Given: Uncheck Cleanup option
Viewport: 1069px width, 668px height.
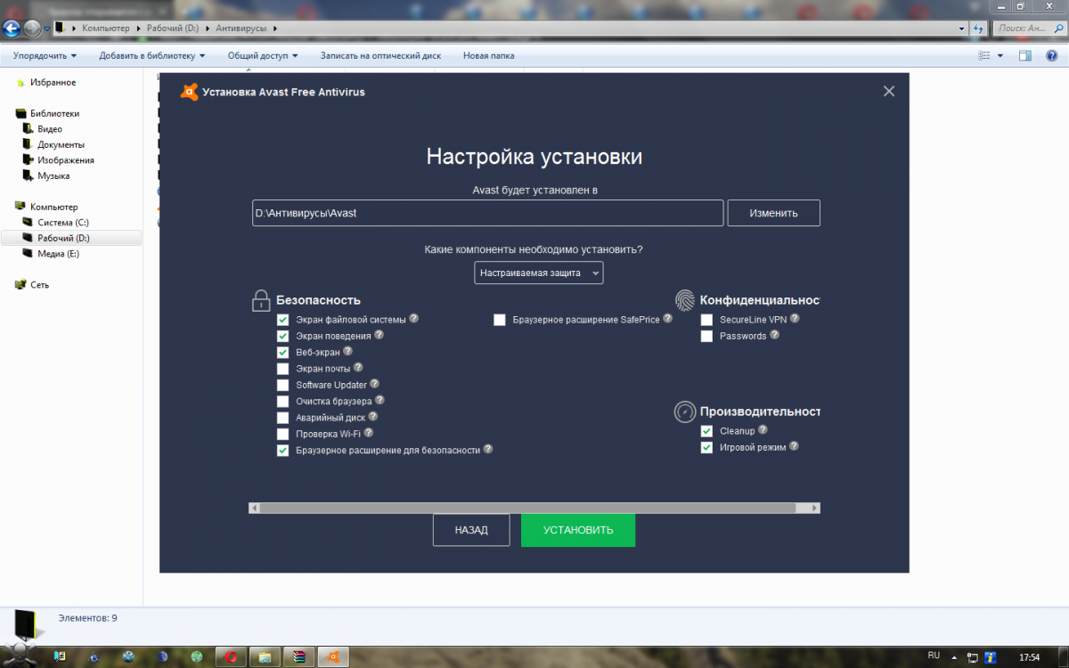Looking at the screenshot, I should [x=706, y=431].
